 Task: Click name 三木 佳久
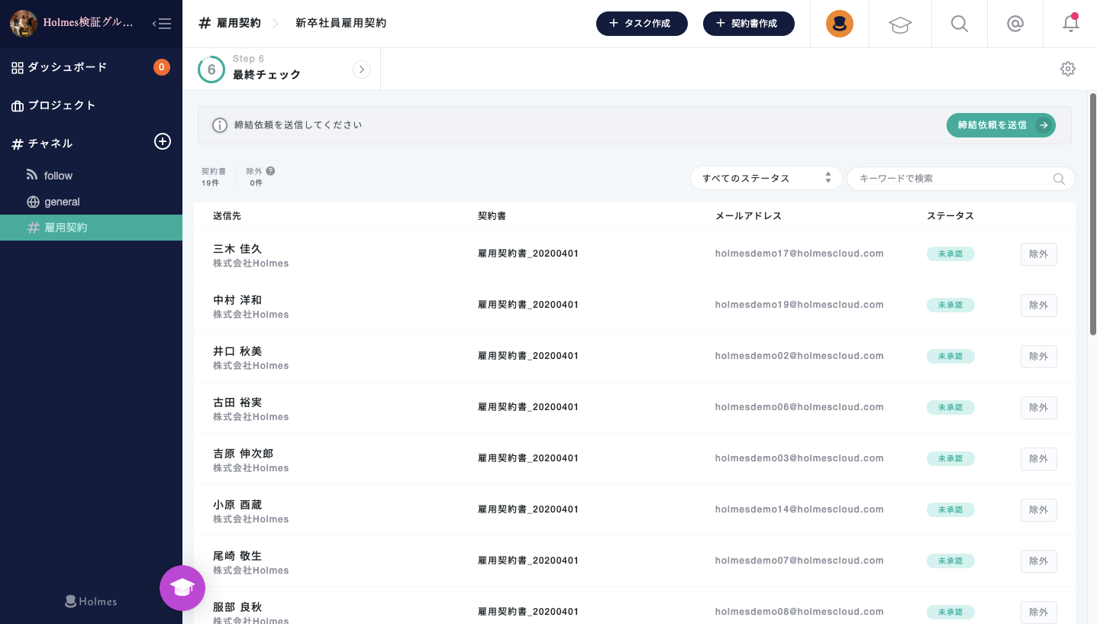(x=237, y=249)
